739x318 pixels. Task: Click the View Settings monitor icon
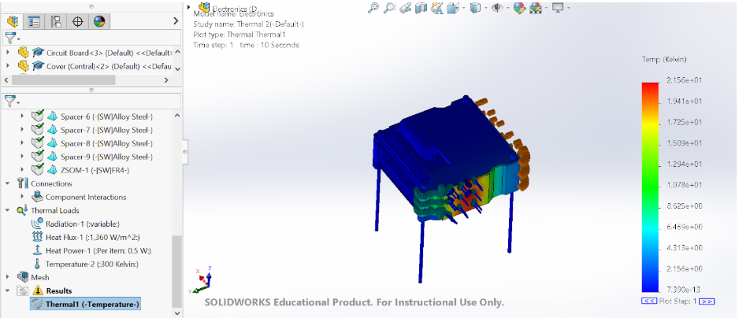pos(558,8)
